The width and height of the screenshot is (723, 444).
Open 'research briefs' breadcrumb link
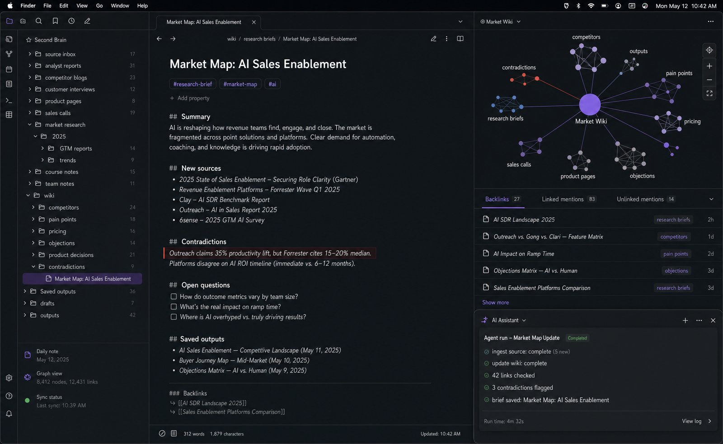[259, 39]
